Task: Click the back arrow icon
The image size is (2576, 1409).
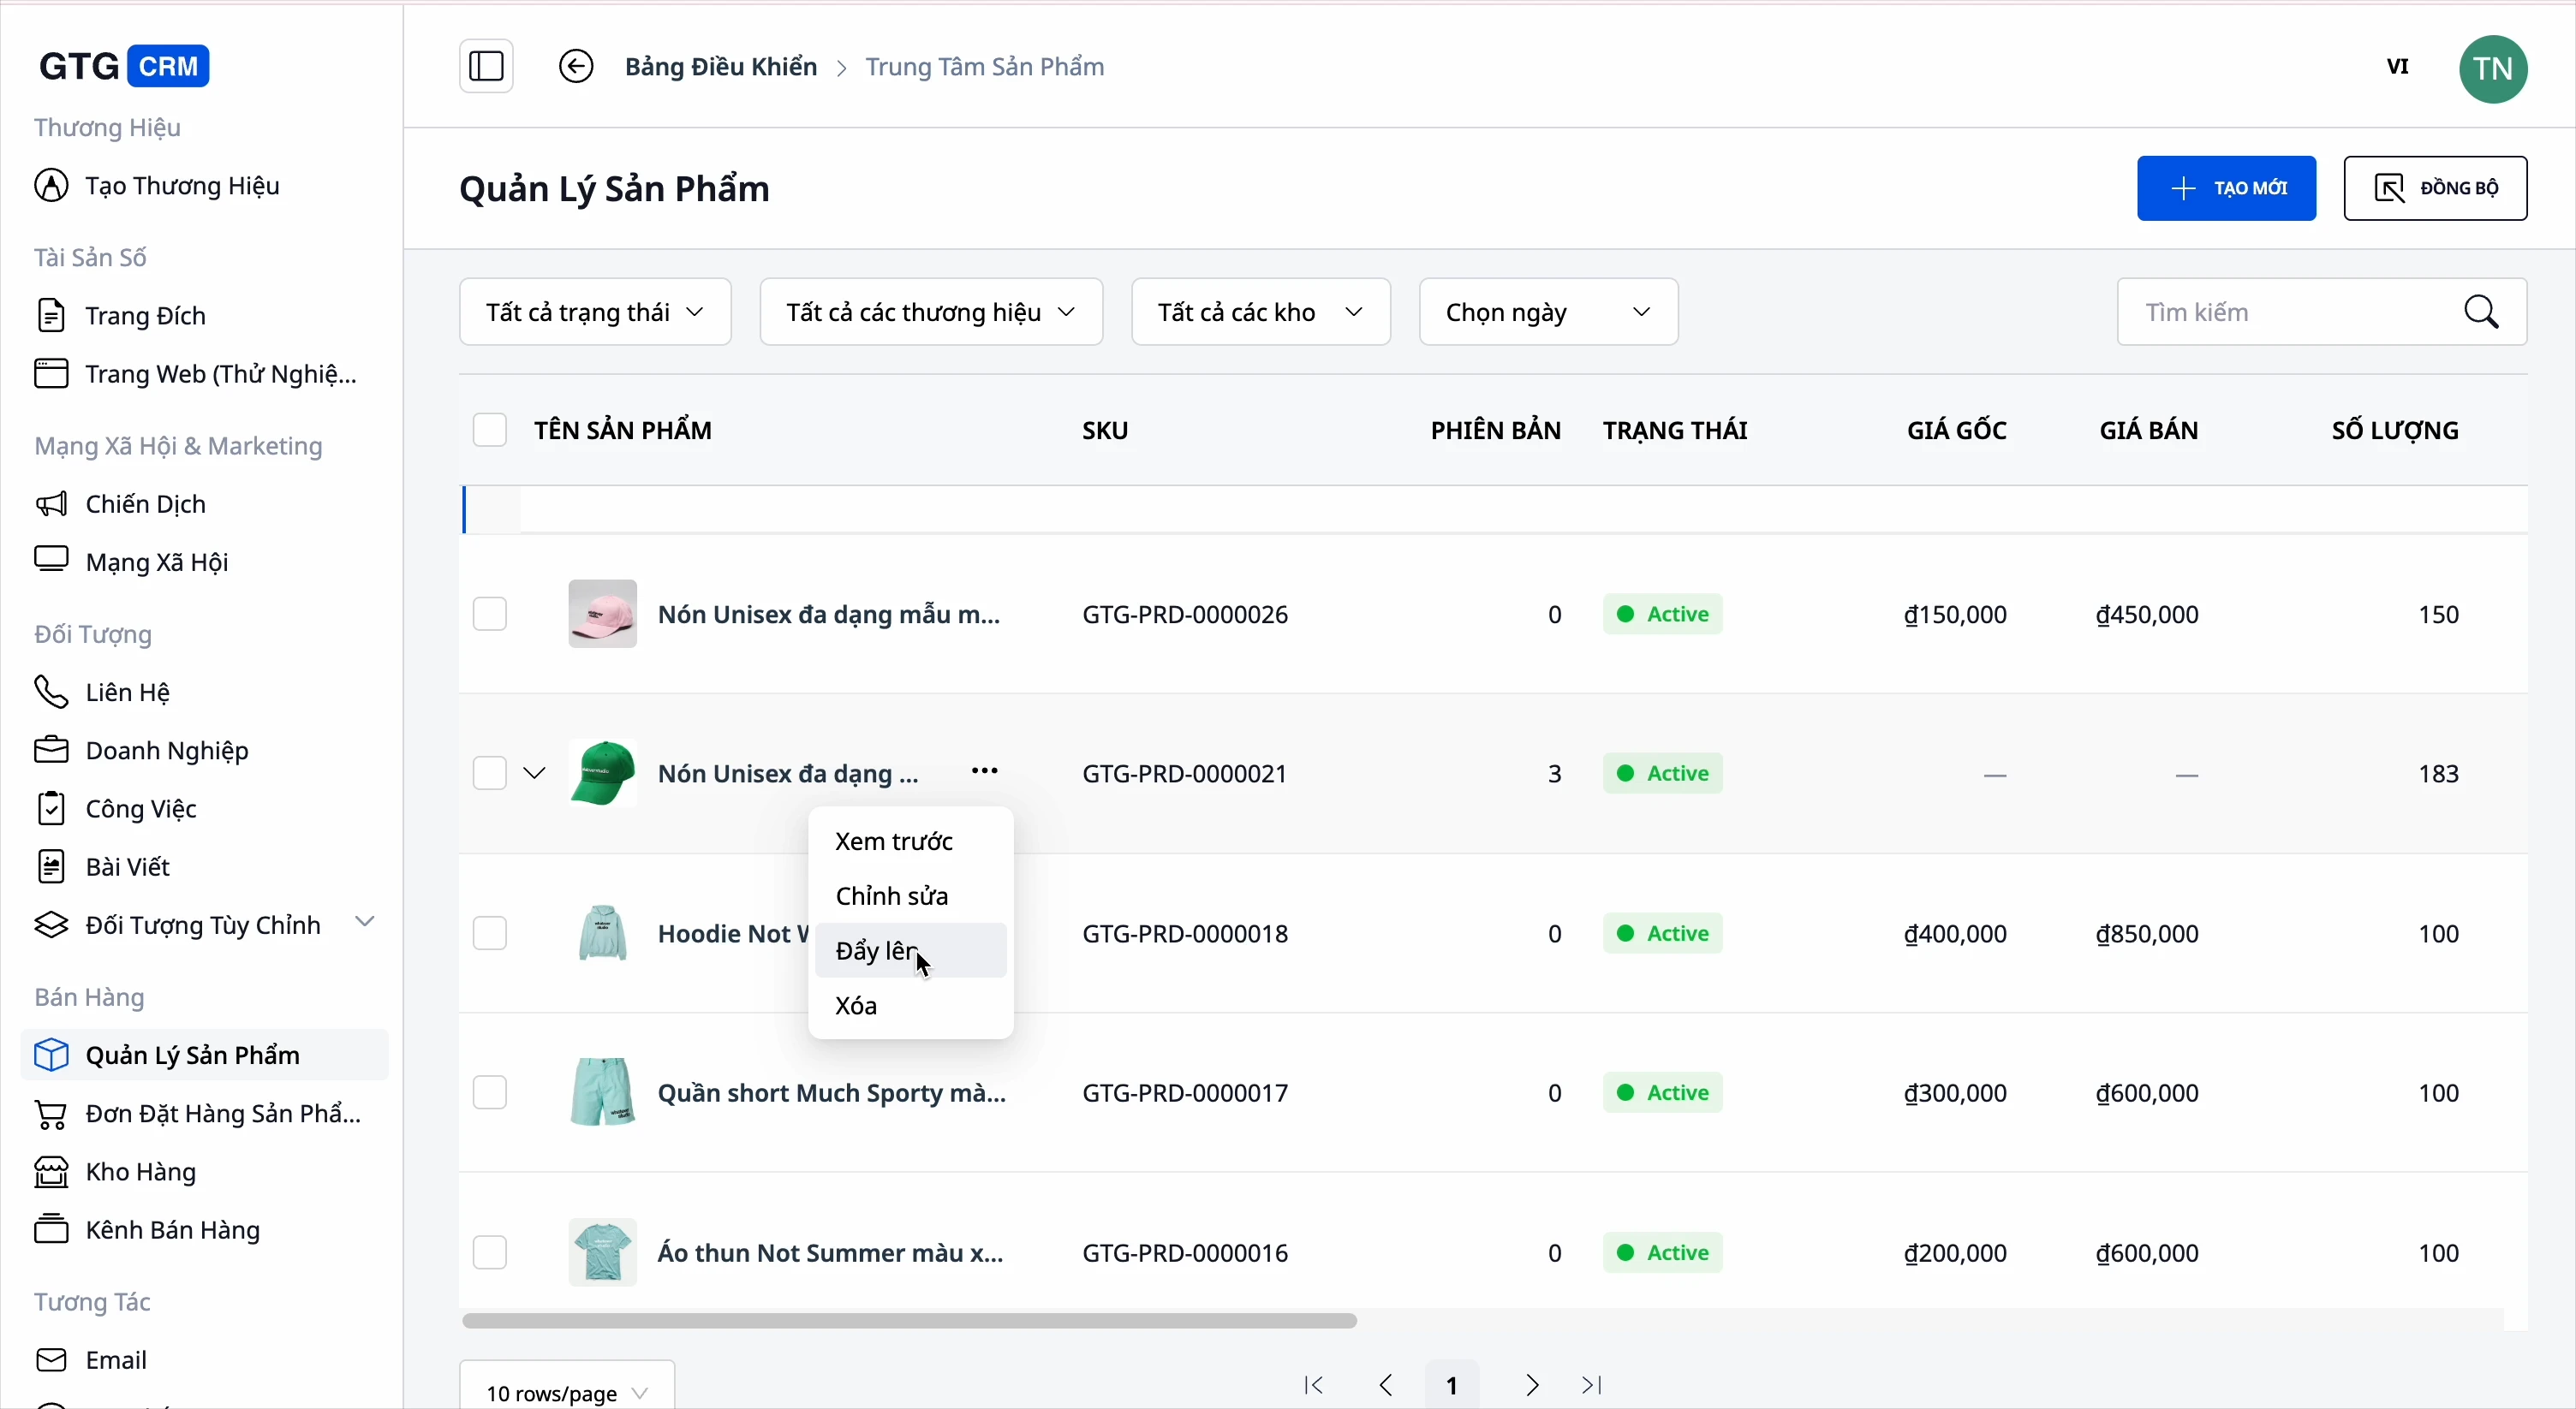Action: click(x=576, y=67)
